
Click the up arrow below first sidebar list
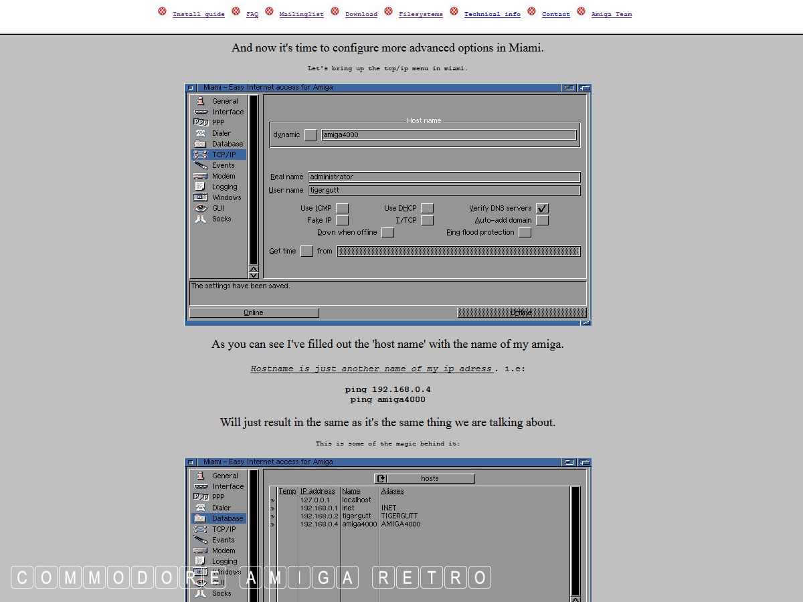254,268
